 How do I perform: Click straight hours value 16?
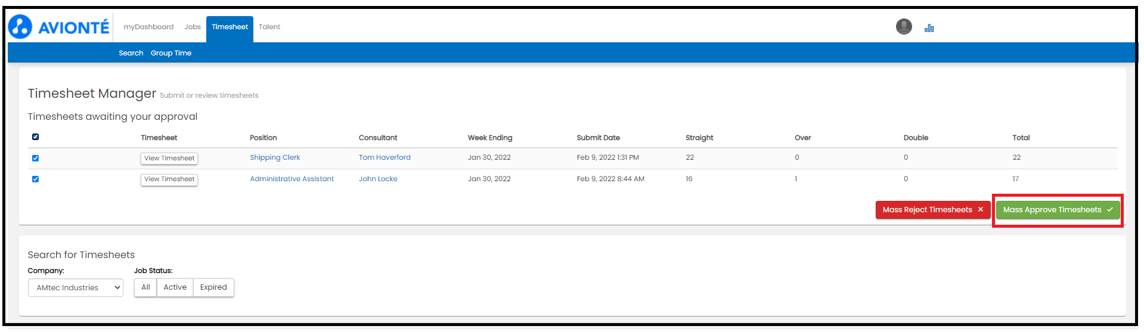(x=689, y=179)
